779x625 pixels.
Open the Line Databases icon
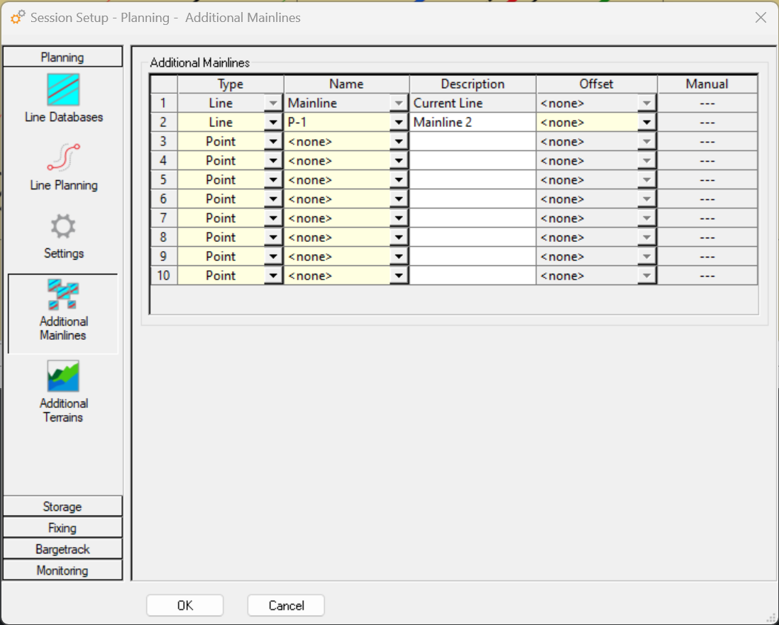click(x=63, y=90)
